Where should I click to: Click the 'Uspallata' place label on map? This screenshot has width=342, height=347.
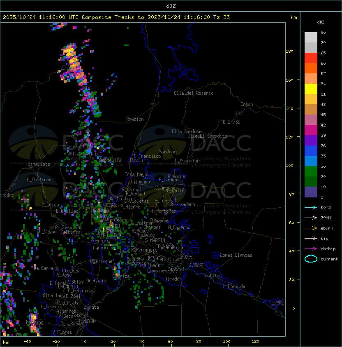tap(39, 164)
